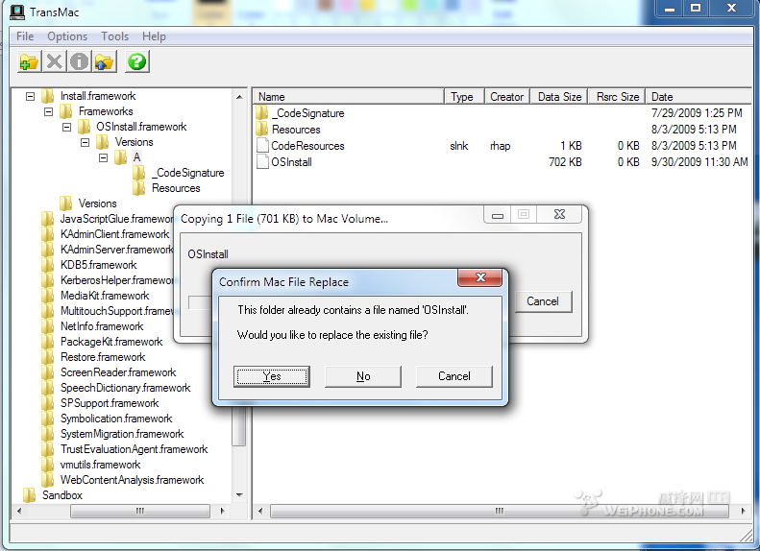Click the 702 KB data size cell
Screen dimensions: 760x551
coord(565,161)
